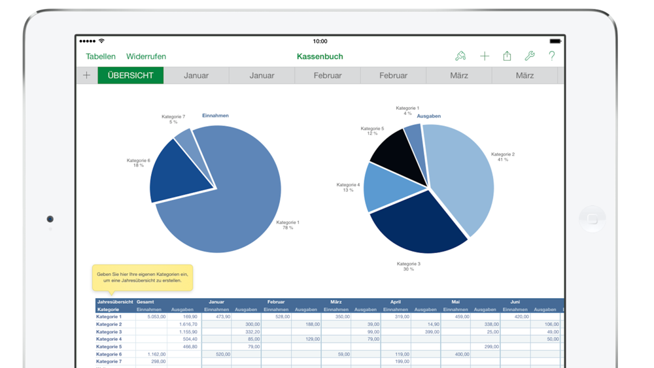The image size is (654, 368).
Task: Select the Einnahmen chart title
Action: pyautogui.click(x=215, y=116)
